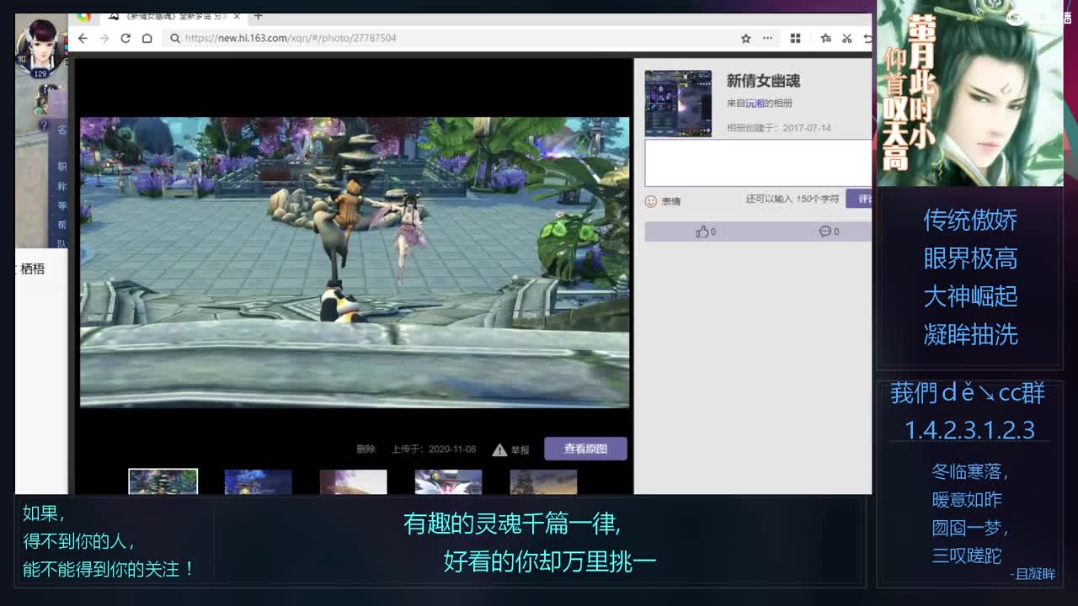
Task: Click the search icon in address bar
Action: coord(174,38)
